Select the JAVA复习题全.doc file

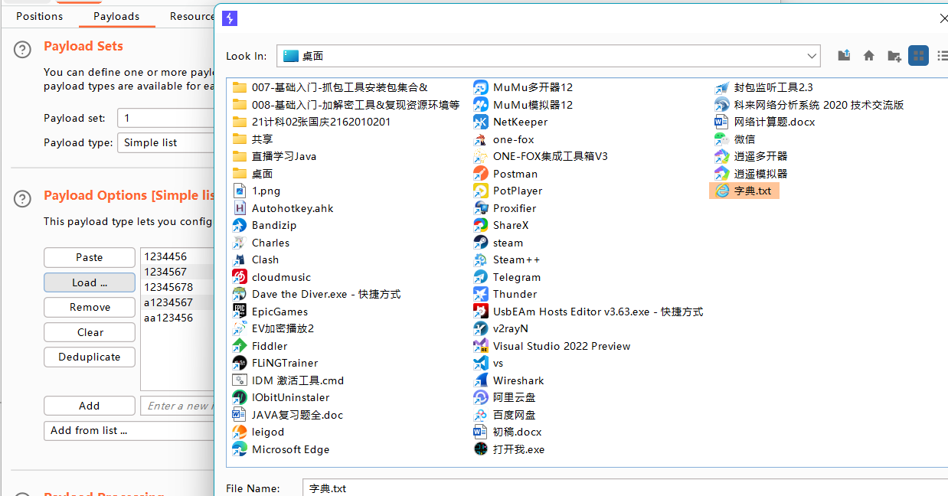[287, 415]
